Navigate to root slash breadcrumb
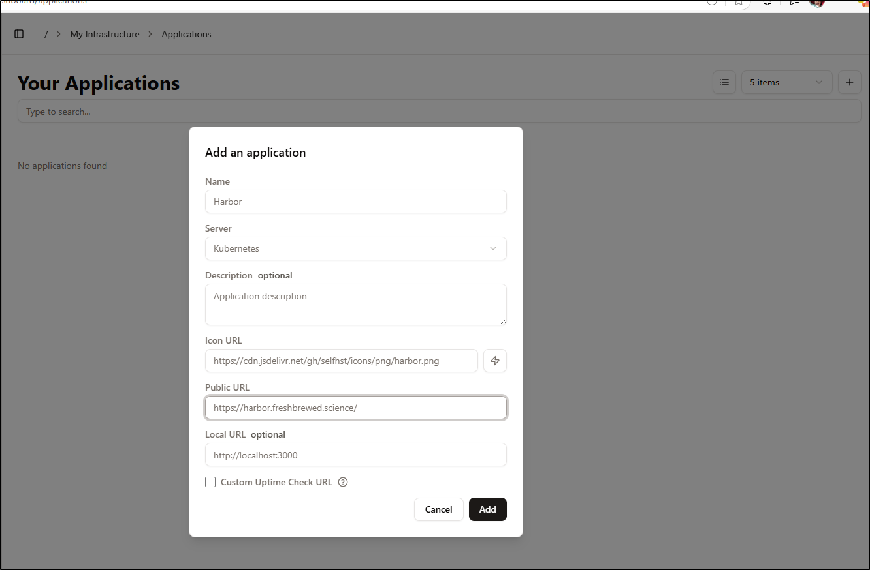Screen dimensions: 870x570 click(46, 34)
